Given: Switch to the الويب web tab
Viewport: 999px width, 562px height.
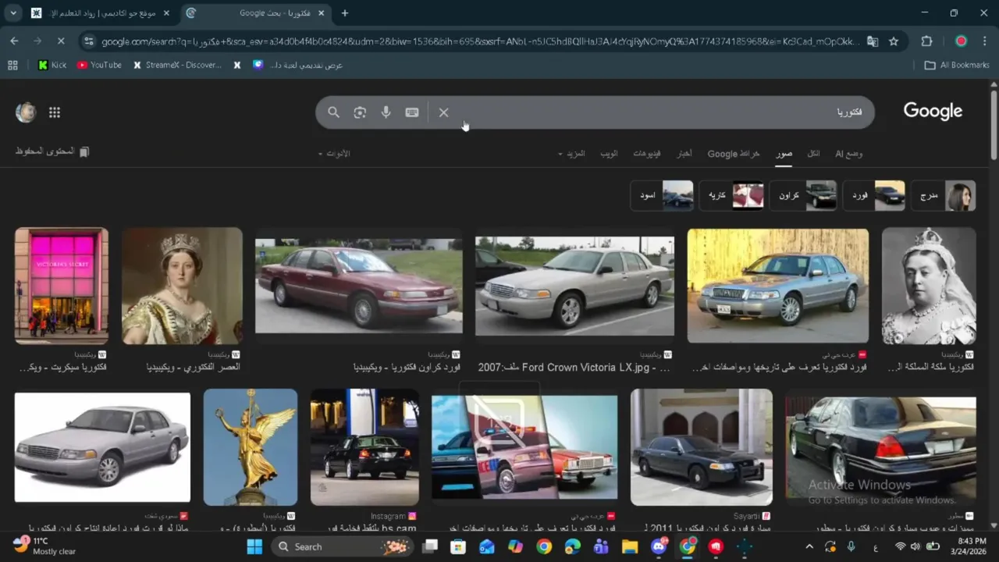Looking at the screenshot, I should 609,154.
